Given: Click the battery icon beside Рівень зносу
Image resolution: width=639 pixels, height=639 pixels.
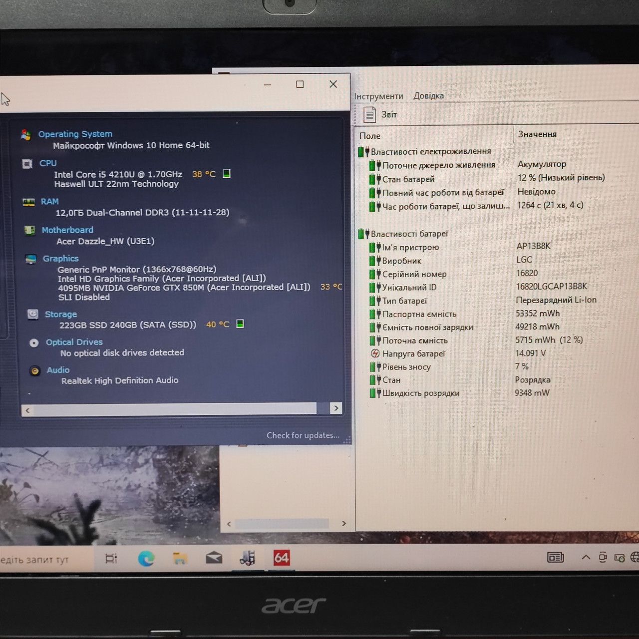Looking at the screenshot, I should pos(375,366).
